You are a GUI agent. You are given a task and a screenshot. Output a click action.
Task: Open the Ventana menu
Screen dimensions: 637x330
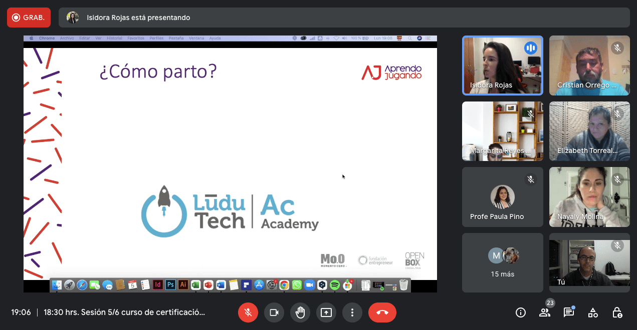pos(196,38)
